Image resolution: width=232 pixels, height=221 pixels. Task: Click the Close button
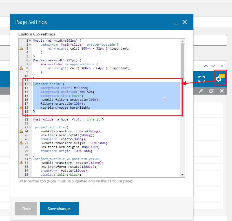(26, 209)
